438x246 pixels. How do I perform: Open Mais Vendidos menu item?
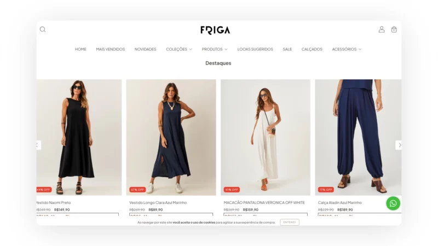(111, 49)
